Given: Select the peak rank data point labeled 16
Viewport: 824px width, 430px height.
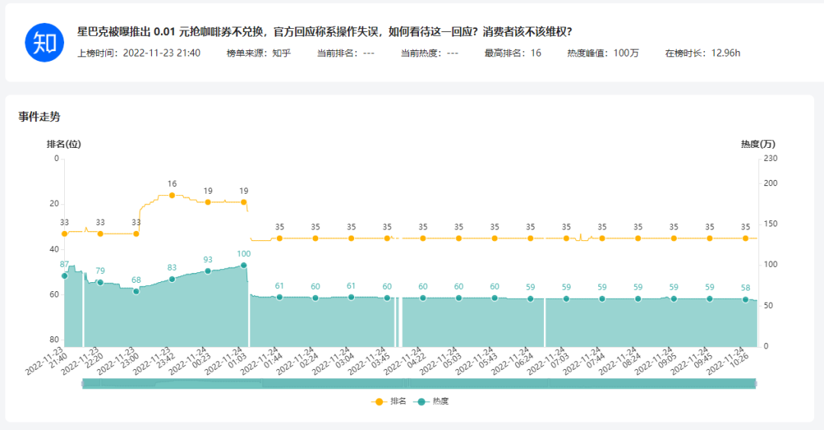Looking at the screenshot, I should 172,195.
